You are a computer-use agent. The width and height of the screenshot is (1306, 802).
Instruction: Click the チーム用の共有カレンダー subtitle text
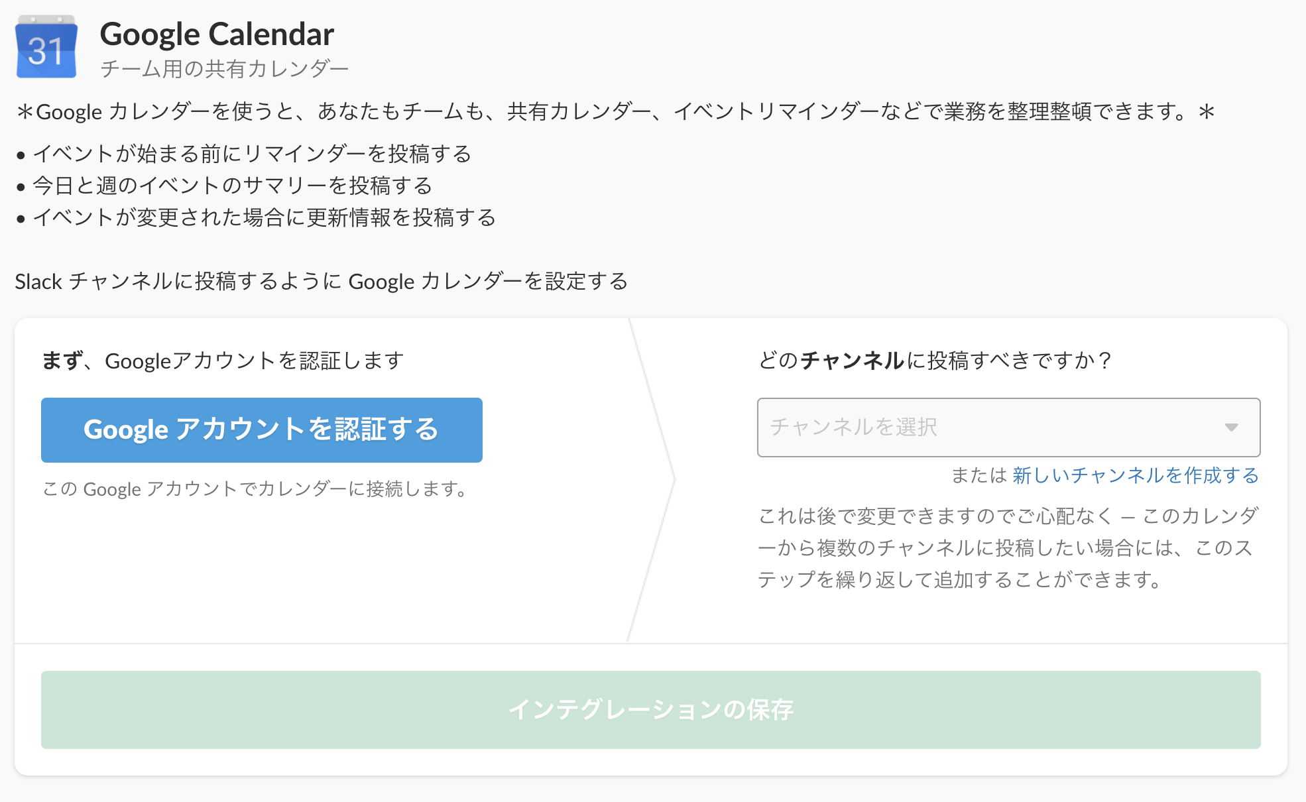pyautogui.click(x=224, y=69)
